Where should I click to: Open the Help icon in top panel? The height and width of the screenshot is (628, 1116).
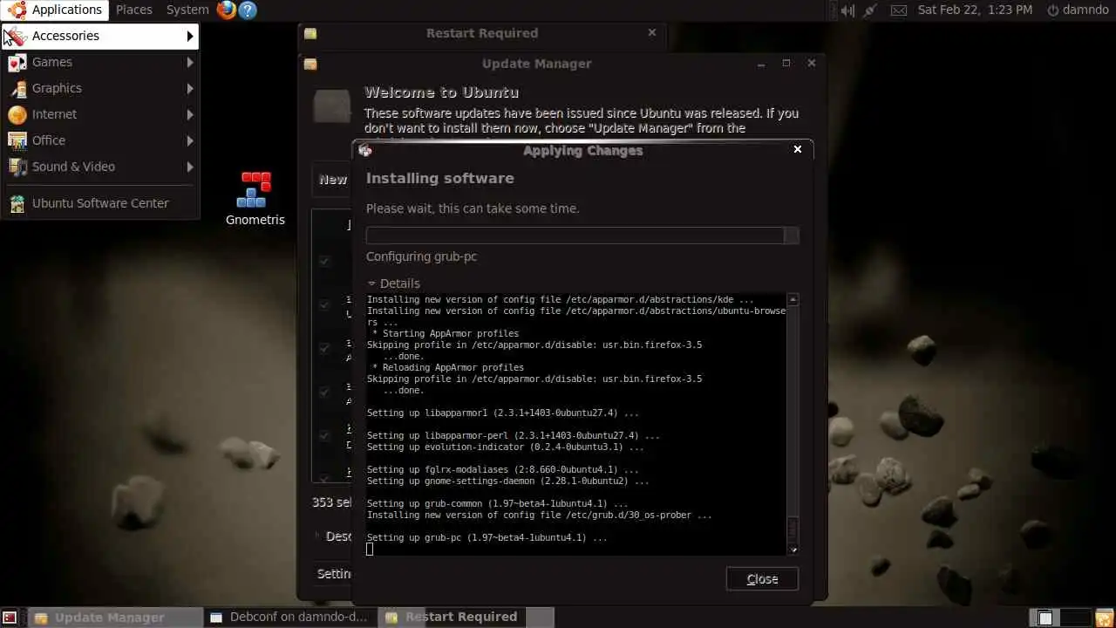coord(248,10)
